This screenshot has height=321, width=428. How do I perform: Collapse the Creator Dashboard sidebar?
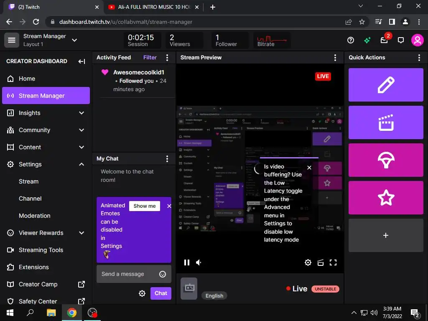click(82, 61)
